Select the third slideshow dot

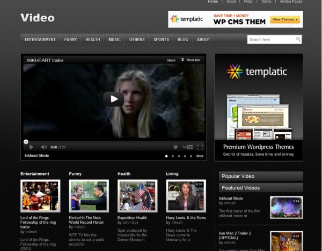point(179,156)
